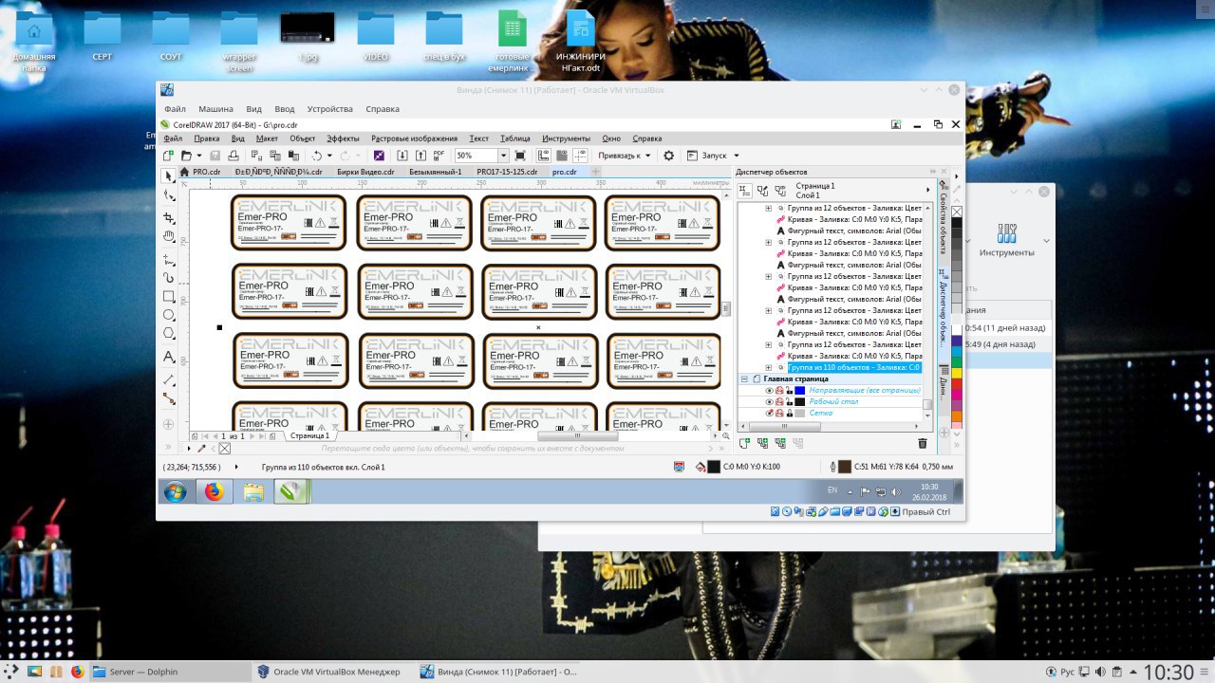Open the purple Search Content icon
Screen dimensions: 1215x683
click(x=379, y=156)
